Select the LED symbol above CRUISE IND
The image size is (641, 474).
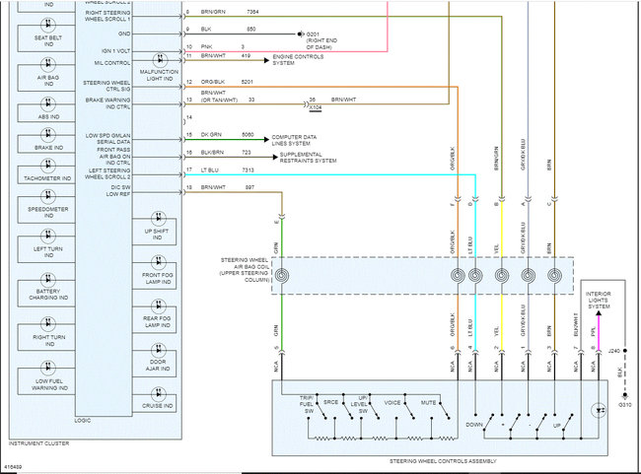158,394
